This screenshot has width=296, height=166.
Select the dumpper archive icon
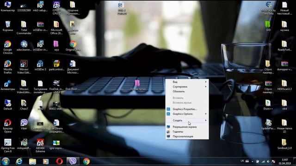(x=284, y=65)
